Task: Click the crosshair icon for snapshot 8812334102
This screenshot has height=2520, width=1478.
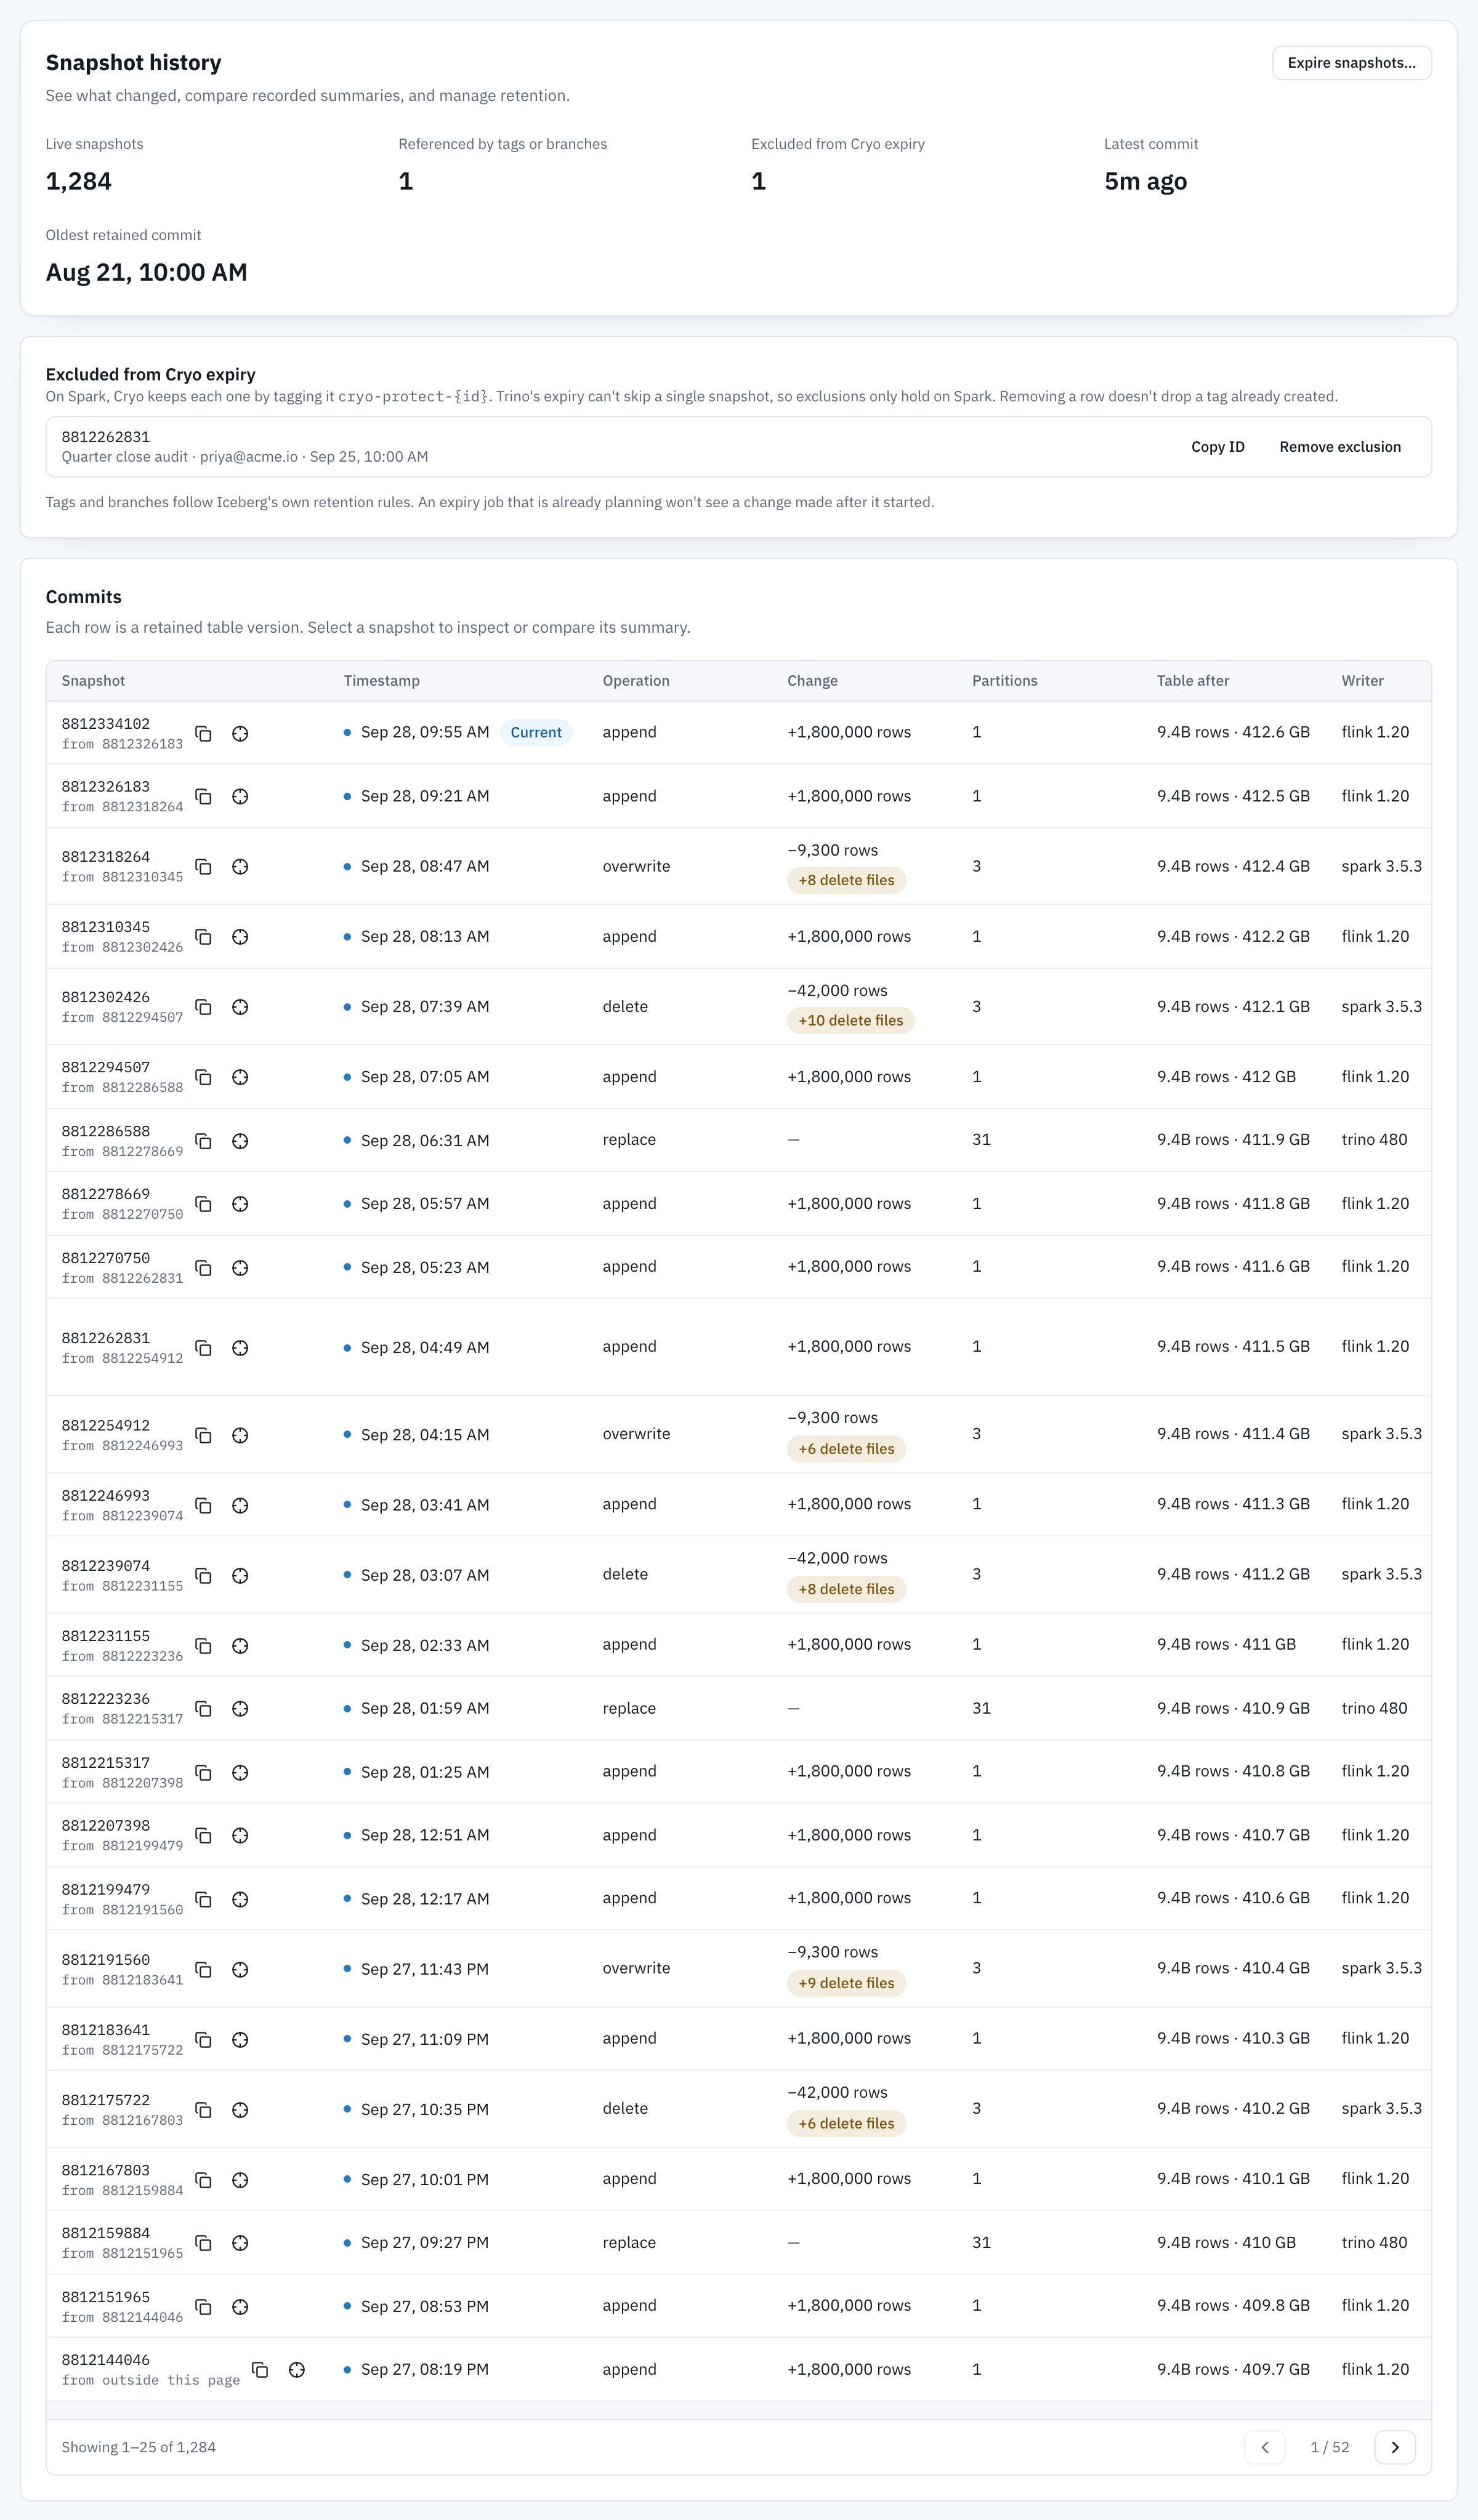Action: (240, 734)
